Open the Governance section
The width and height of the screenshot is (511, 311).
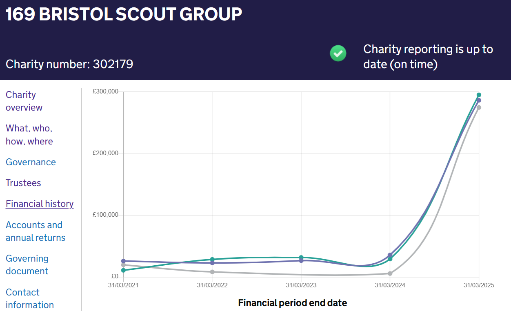click(31, 162)
